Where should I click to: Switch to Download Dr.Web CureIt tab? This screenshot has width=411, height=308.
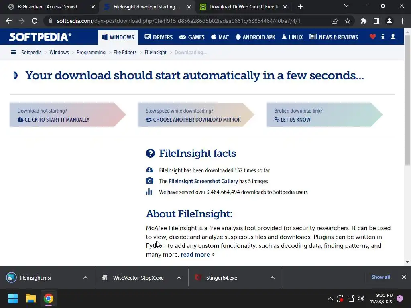(244, 7)
